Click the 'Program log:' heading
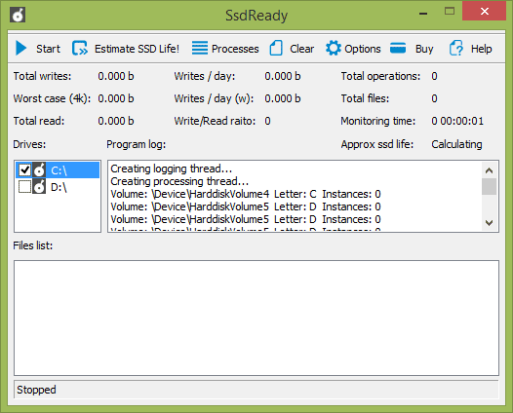This screenshot has height=413, width=513. [137, 144]
